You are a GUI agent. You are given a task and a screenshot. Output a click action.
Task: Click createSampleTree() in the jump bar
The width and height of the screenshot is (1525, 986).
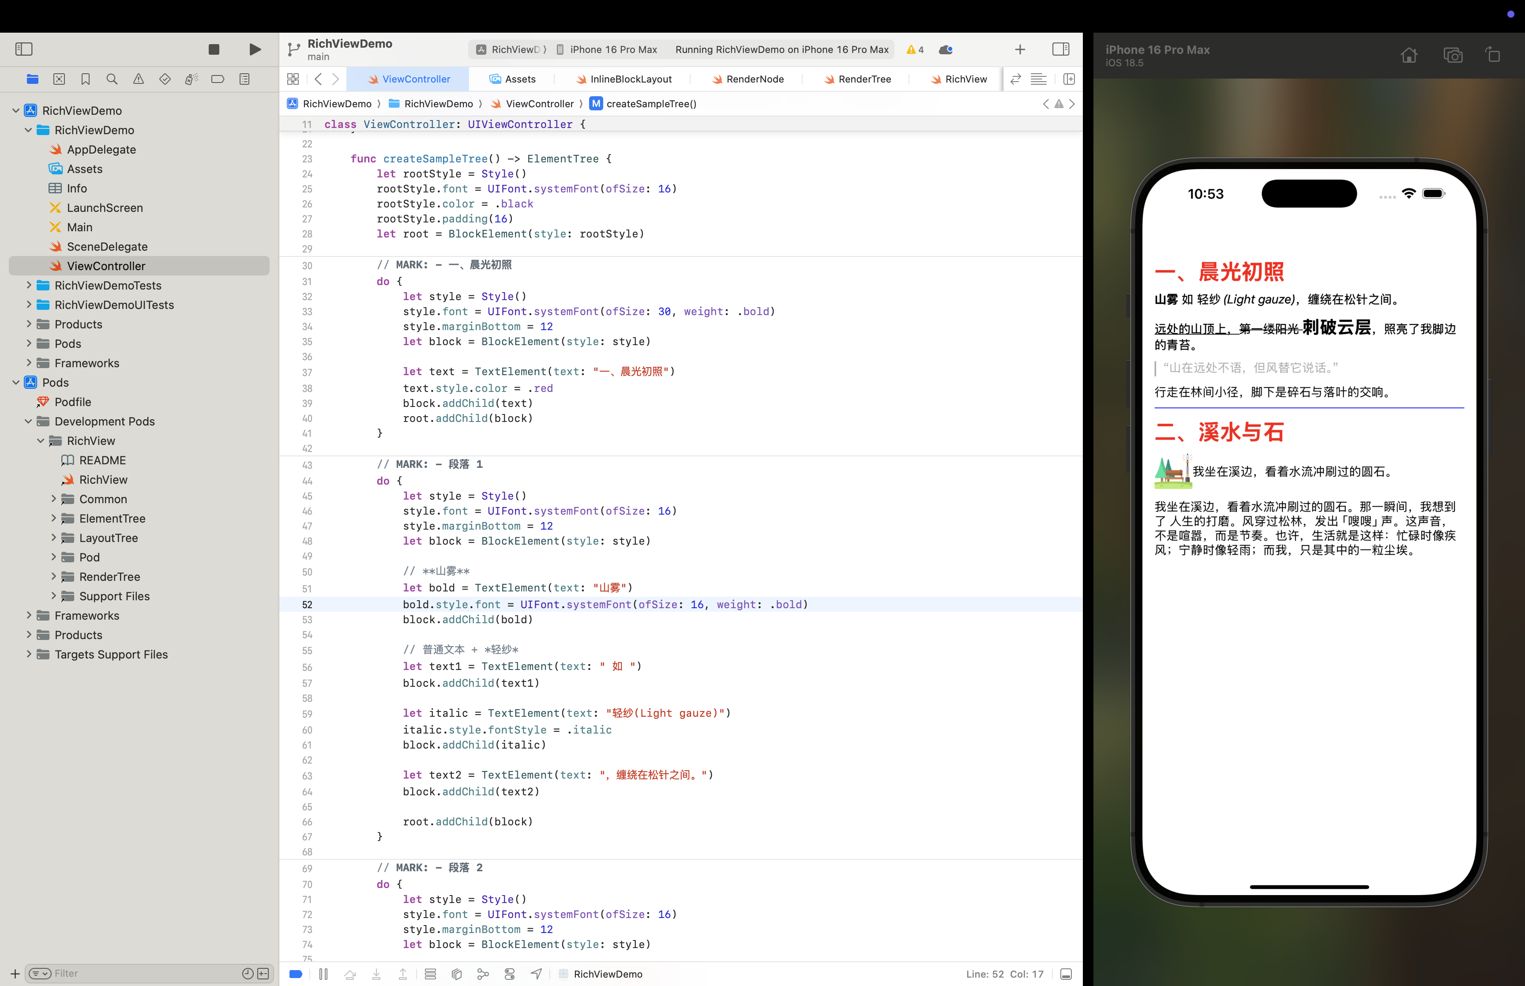651,104
